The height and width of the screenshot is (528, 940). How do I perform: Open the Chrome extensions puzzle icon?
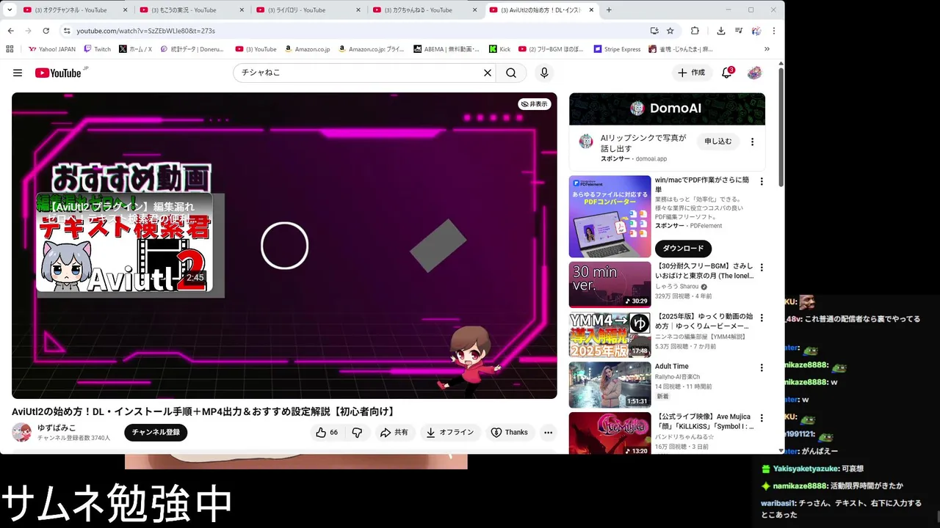[695, 31]
